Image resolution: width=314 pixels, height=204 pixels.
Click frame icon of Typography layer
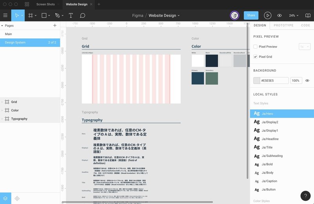click(x=7, y=119)
